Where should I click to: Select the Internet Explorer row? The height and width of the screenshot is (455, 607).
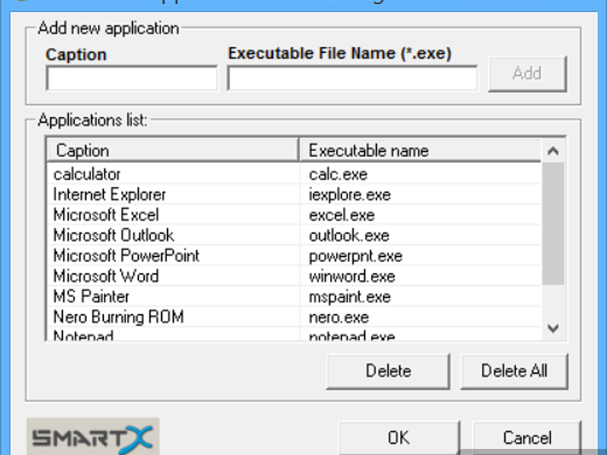click(x=294, y=194)
